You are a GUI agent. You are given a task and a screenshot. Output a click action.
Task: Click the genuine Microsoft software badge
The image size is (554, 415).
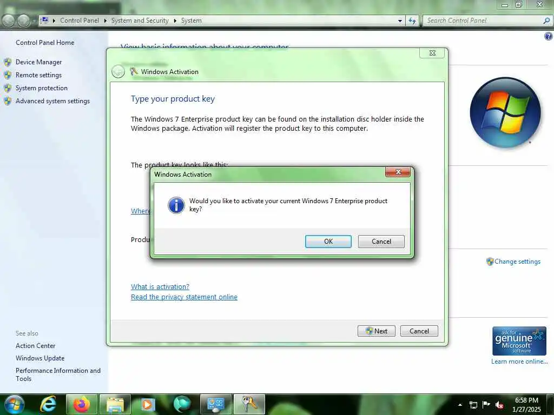519,341
